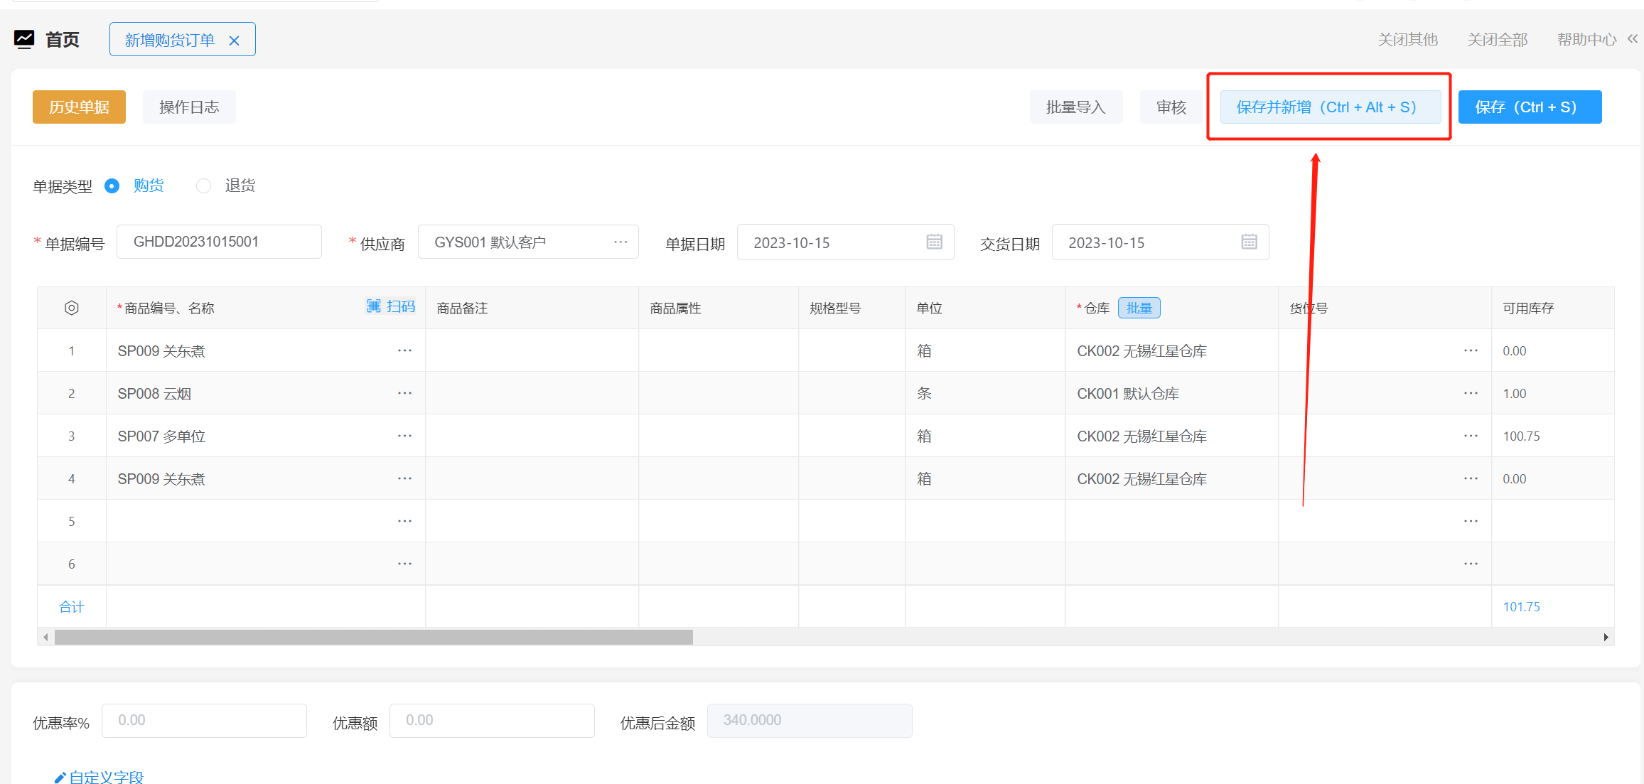The width and height of the screenshot is (1644, 784).
Task: Click the 优惠率% input field
Action: click(x=204, y=720)
